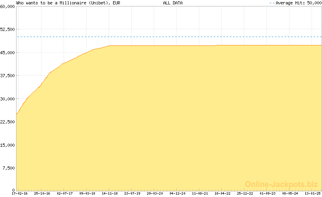Screen dimensions: 322x197
Task: Click the 7,500 y-axis label
Action: (9, 168)
